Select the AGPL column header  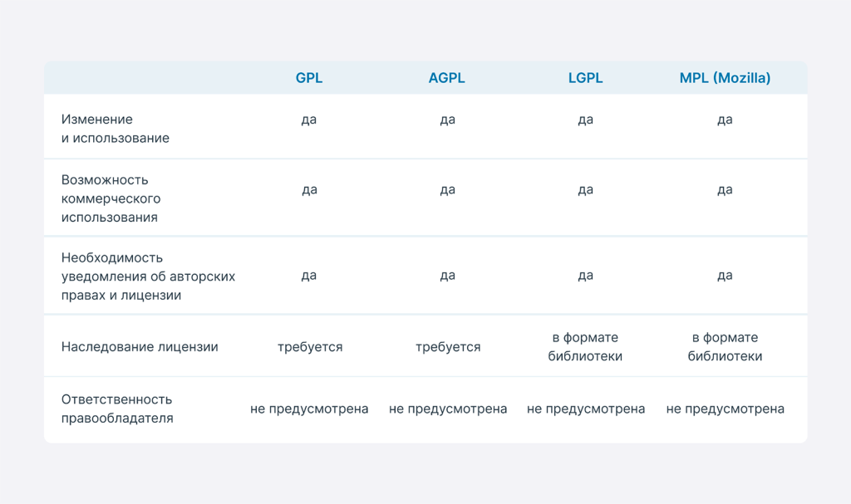pos(447,78)
